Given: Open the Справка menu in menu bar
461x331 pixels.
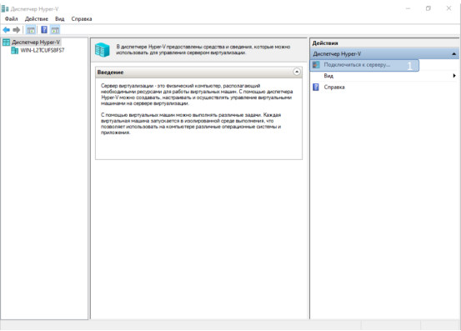Looking at the screenshot, I should pyautogui.click(x=82, y=19).
